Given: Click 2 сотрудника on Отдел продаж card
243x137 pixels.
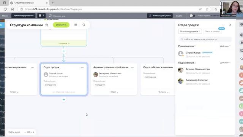Looking at the screenshot, I should pos(50,85).
